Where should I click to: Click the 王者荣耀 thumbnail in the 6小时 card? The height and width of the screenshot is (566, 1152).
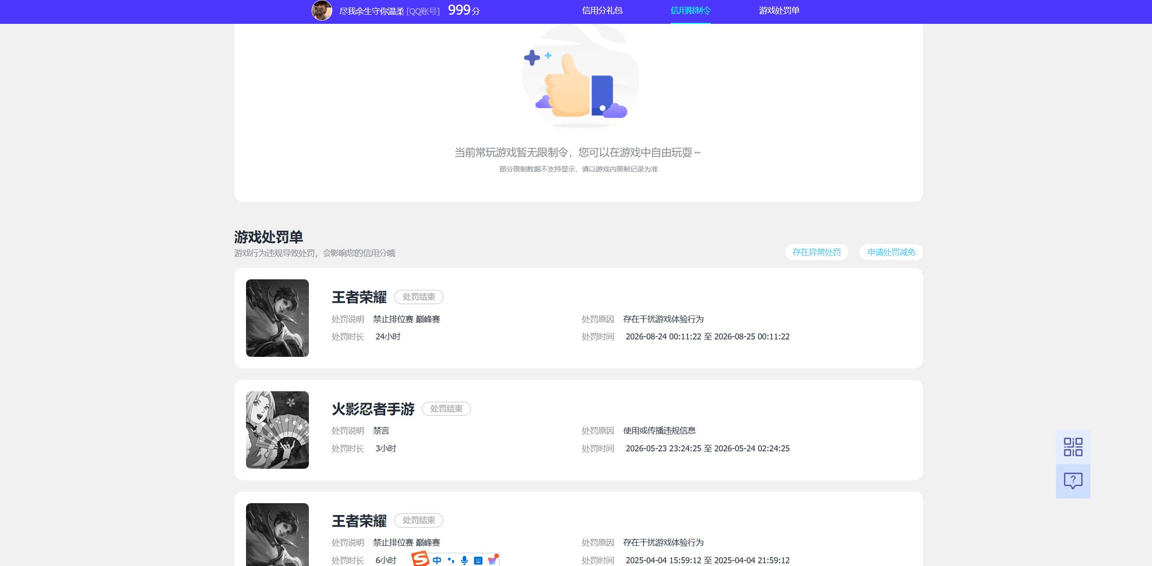pos(277,534)
